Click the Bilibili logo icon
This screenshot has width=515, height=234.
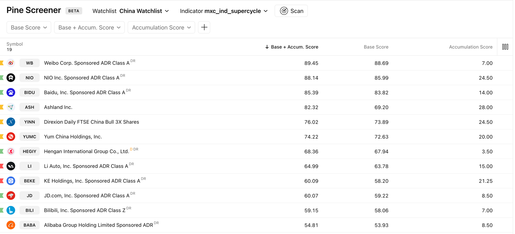click(11, 210)
